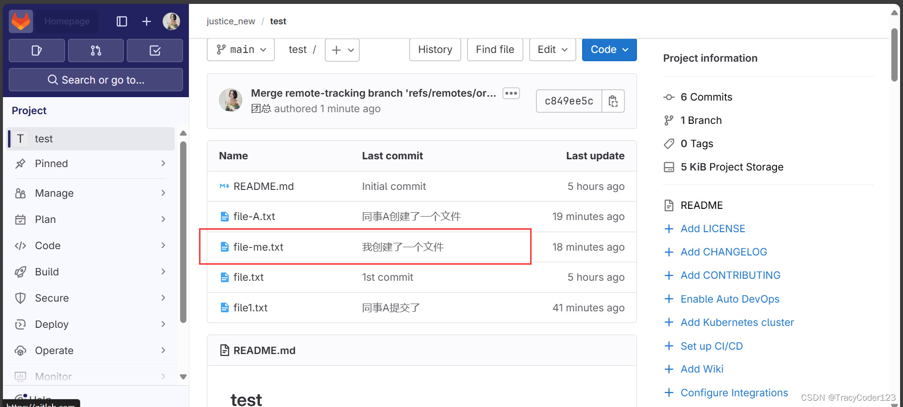The height and width of the screenshot is (407, 903).
Task: Open the 5 KiB Project Storage link
Action: pos(732,167)
